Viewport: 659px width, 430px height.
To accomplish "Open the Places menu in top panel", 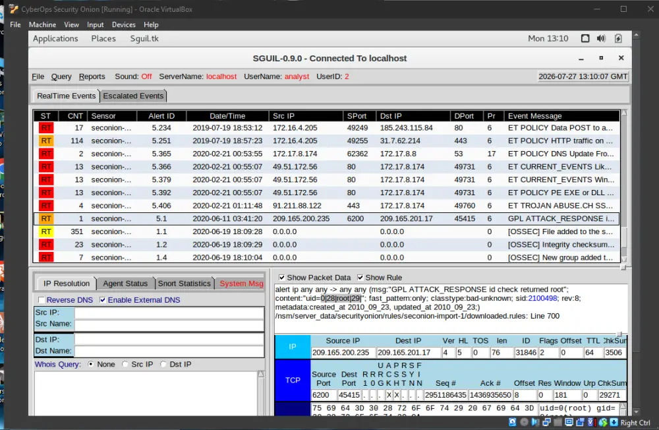I will (x=103, y=38).
